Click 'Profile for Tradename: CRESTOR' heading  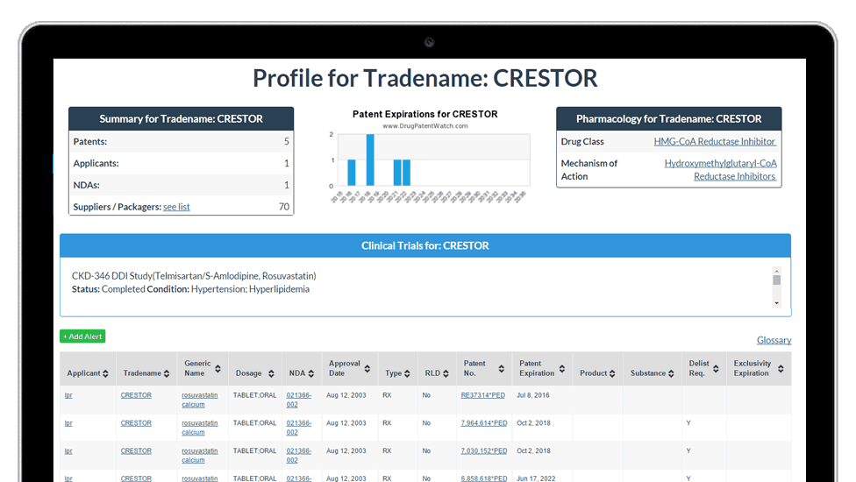424,78
